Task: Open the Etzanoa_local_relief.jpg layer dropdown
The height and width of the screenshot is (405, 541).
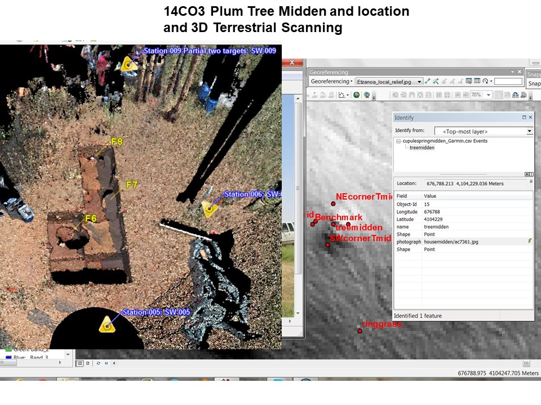Action: (x=419, y=82)
